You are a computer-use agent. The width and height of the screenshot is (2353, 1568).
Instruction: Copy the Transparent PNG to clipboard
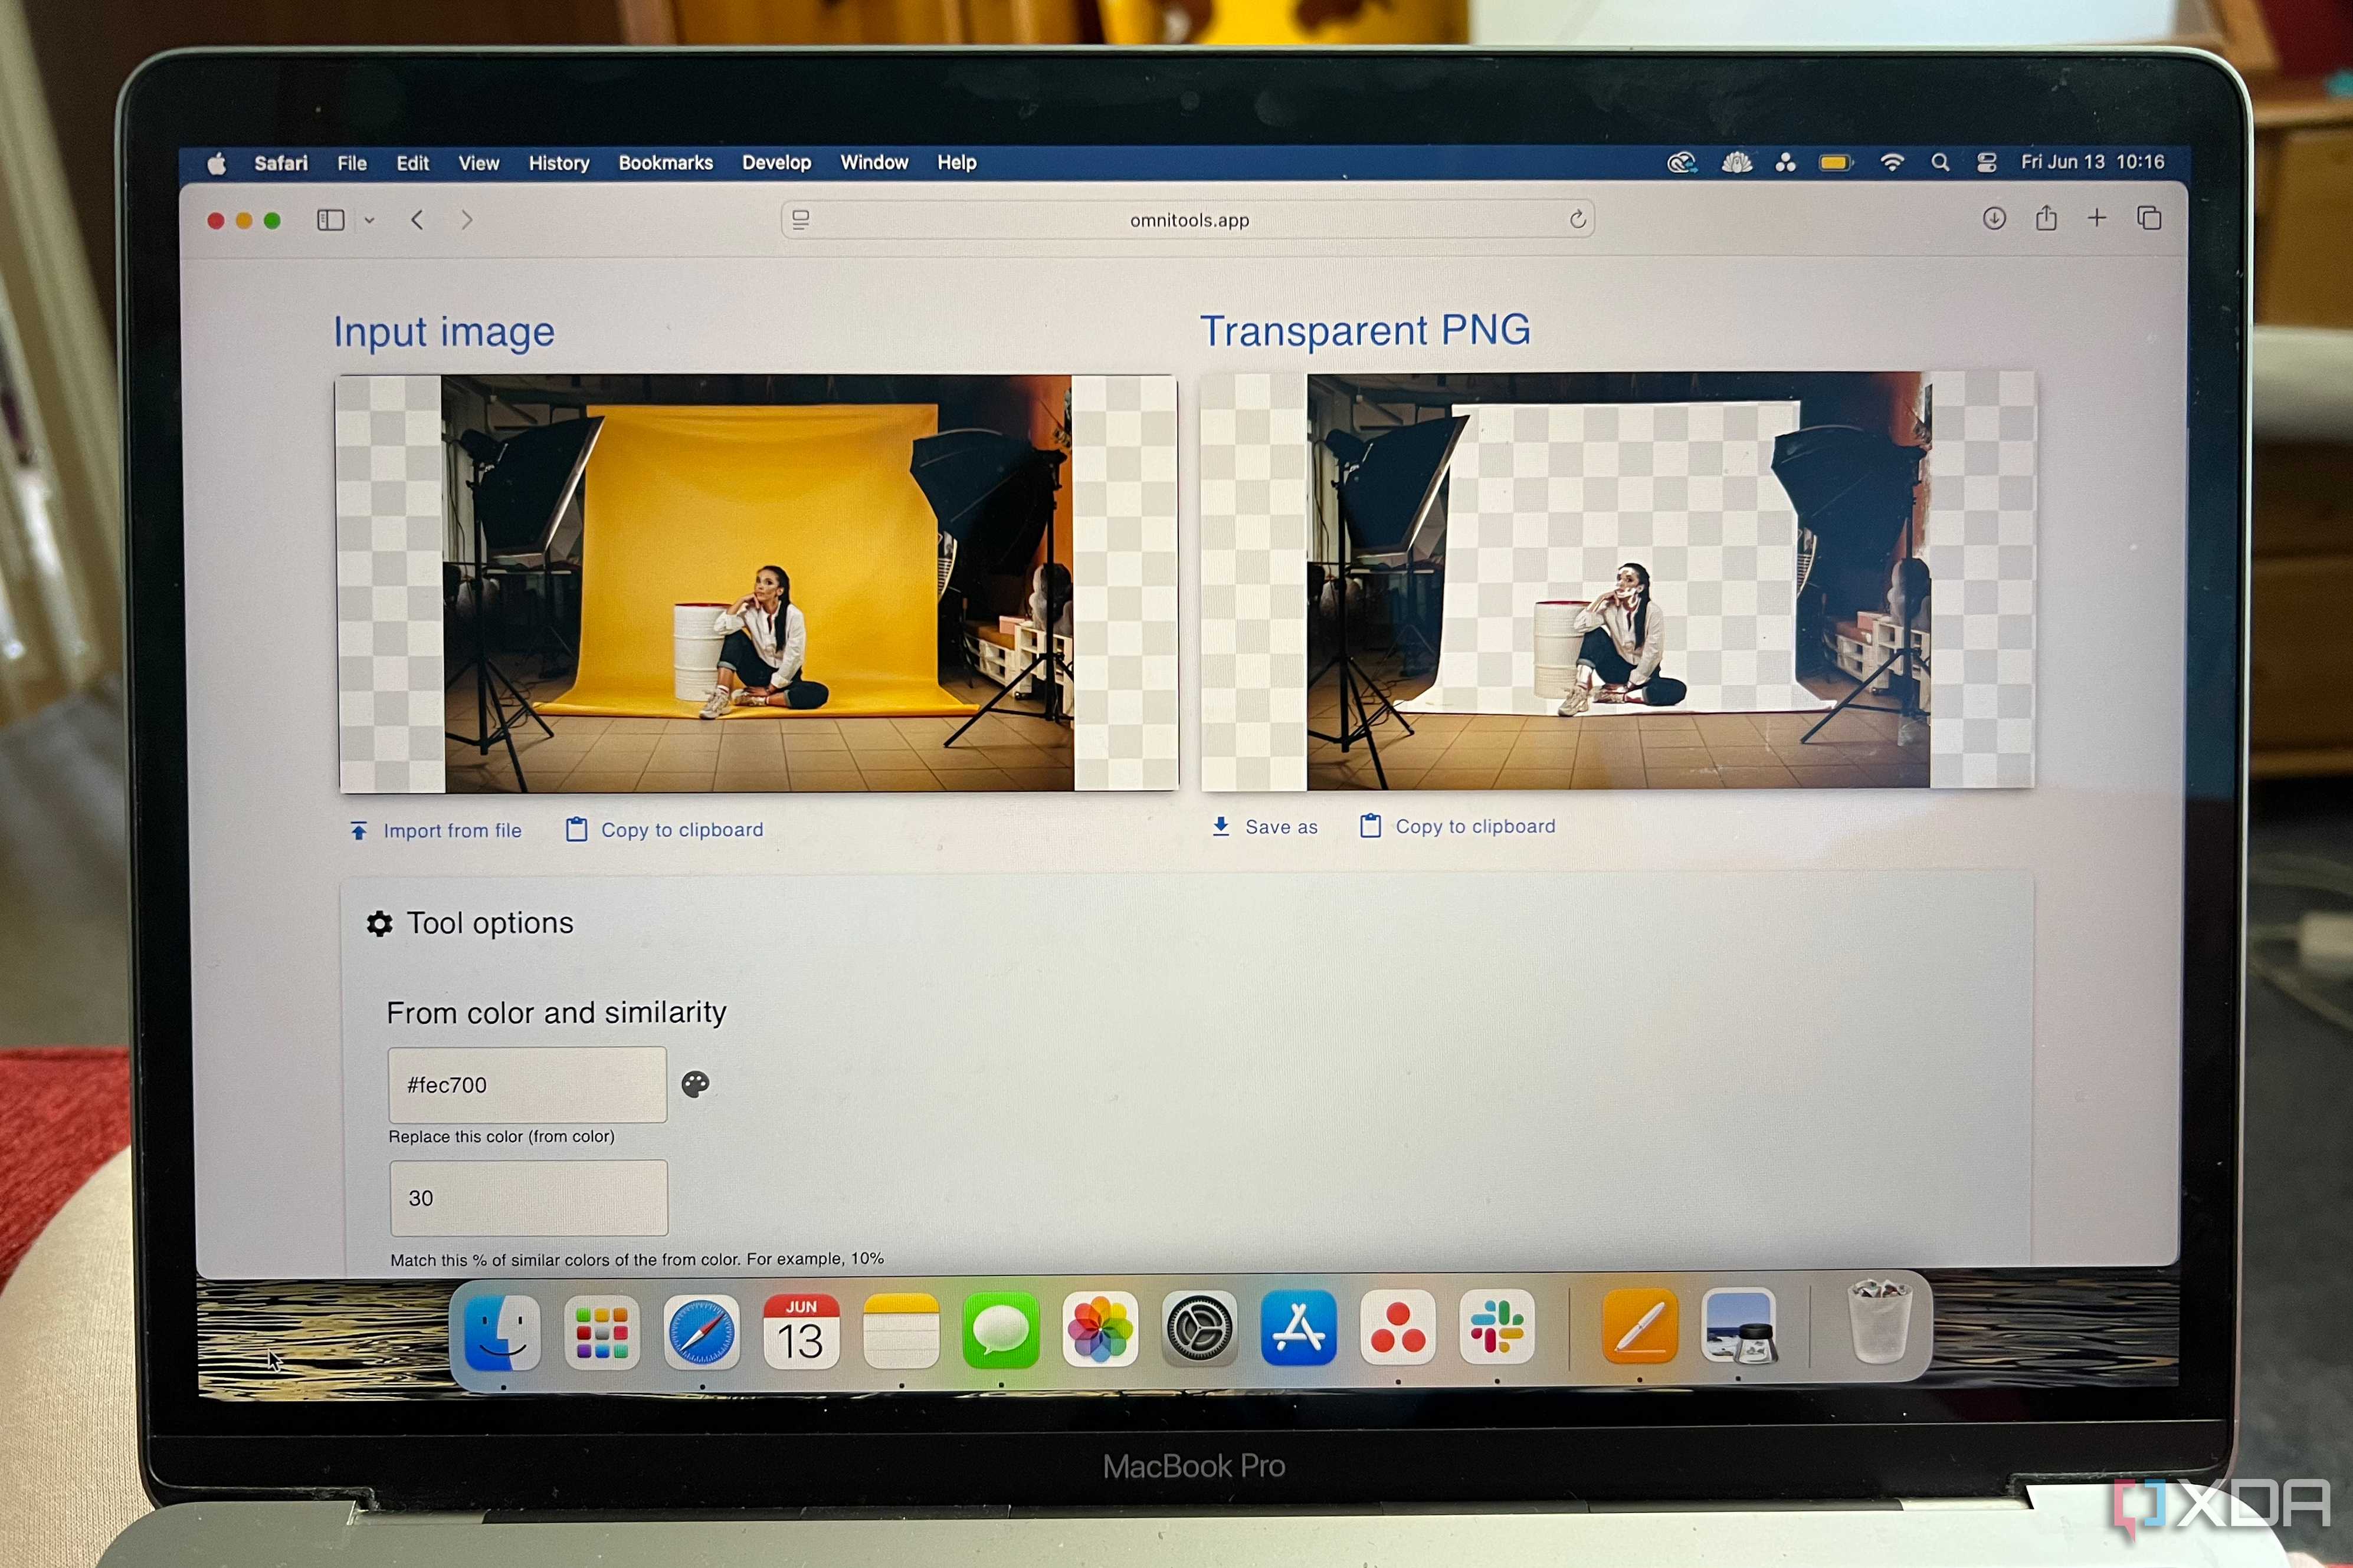coord(1457,826)
